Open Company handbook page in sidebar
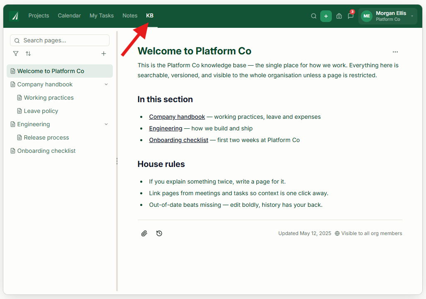 click(59, 84)
